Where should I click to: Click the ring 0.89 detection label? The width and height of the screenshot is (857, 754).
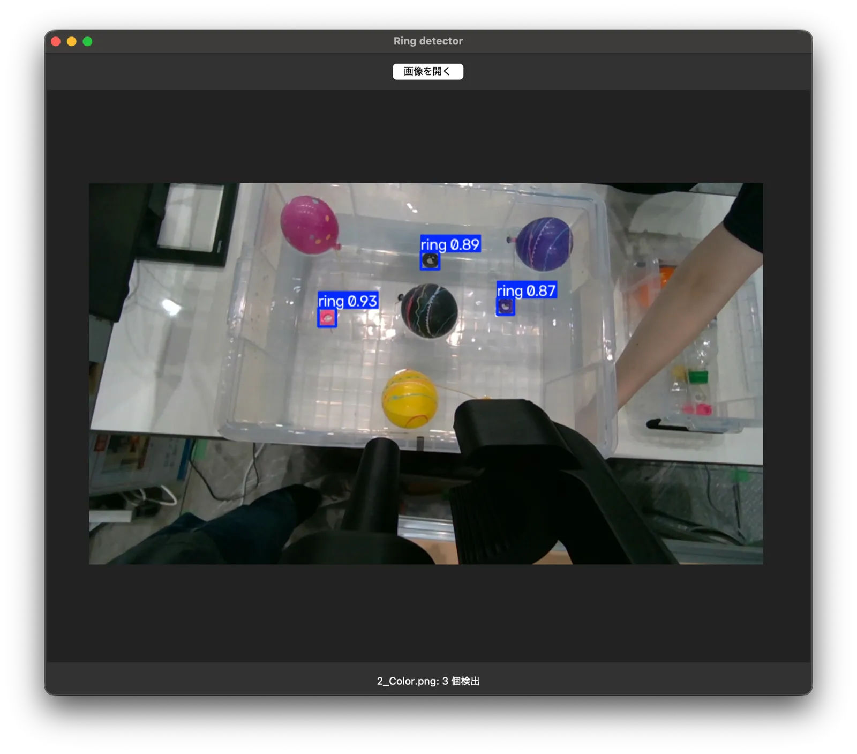[x=450, y=244]
